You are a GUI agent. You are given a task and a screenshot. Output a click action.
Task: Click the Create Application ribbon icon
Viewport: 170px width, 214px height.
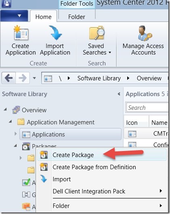(x=21, y=33)
